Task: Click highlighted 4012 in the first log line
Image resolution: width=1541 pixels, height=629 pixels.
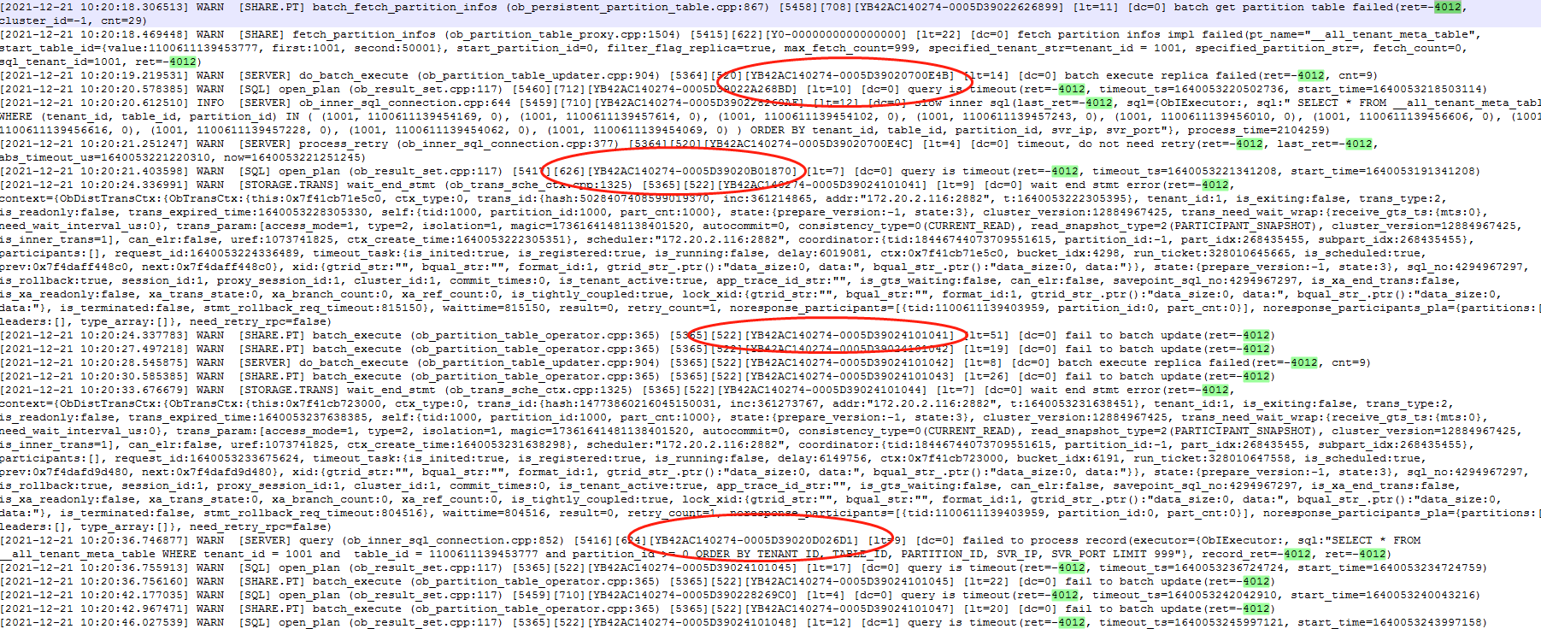Action: point(1447,7)
